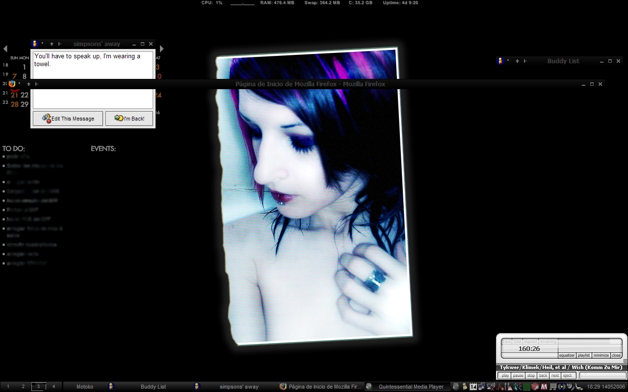Click the I'm Back! button

click(129, 119)
